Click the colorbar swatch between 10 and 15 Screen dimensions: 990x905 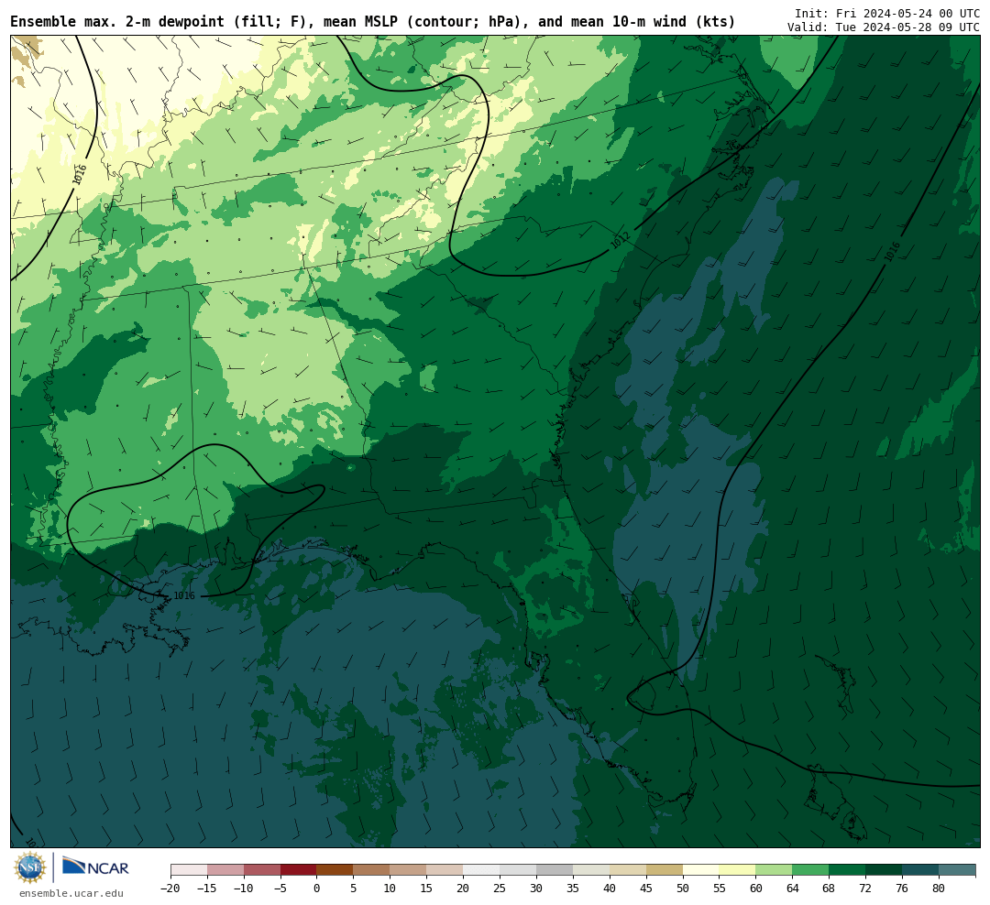click(x=409, y=870)
